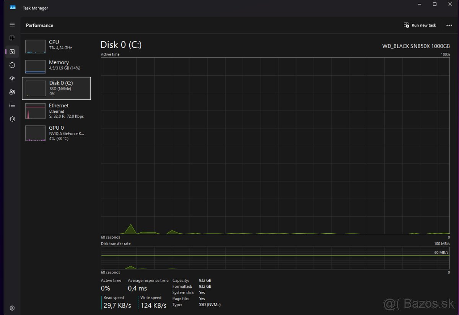The height and width of the screenshot is (315, 459).
Task: Expand the navigation hamburger menu
Action: (12, 24)
